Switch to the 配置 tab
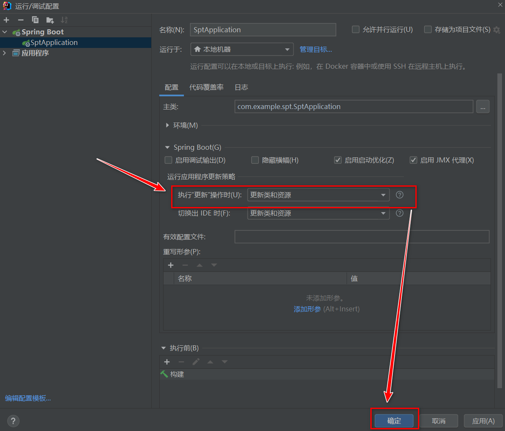Screen dimensions: 505x431 tap(171, 87)
